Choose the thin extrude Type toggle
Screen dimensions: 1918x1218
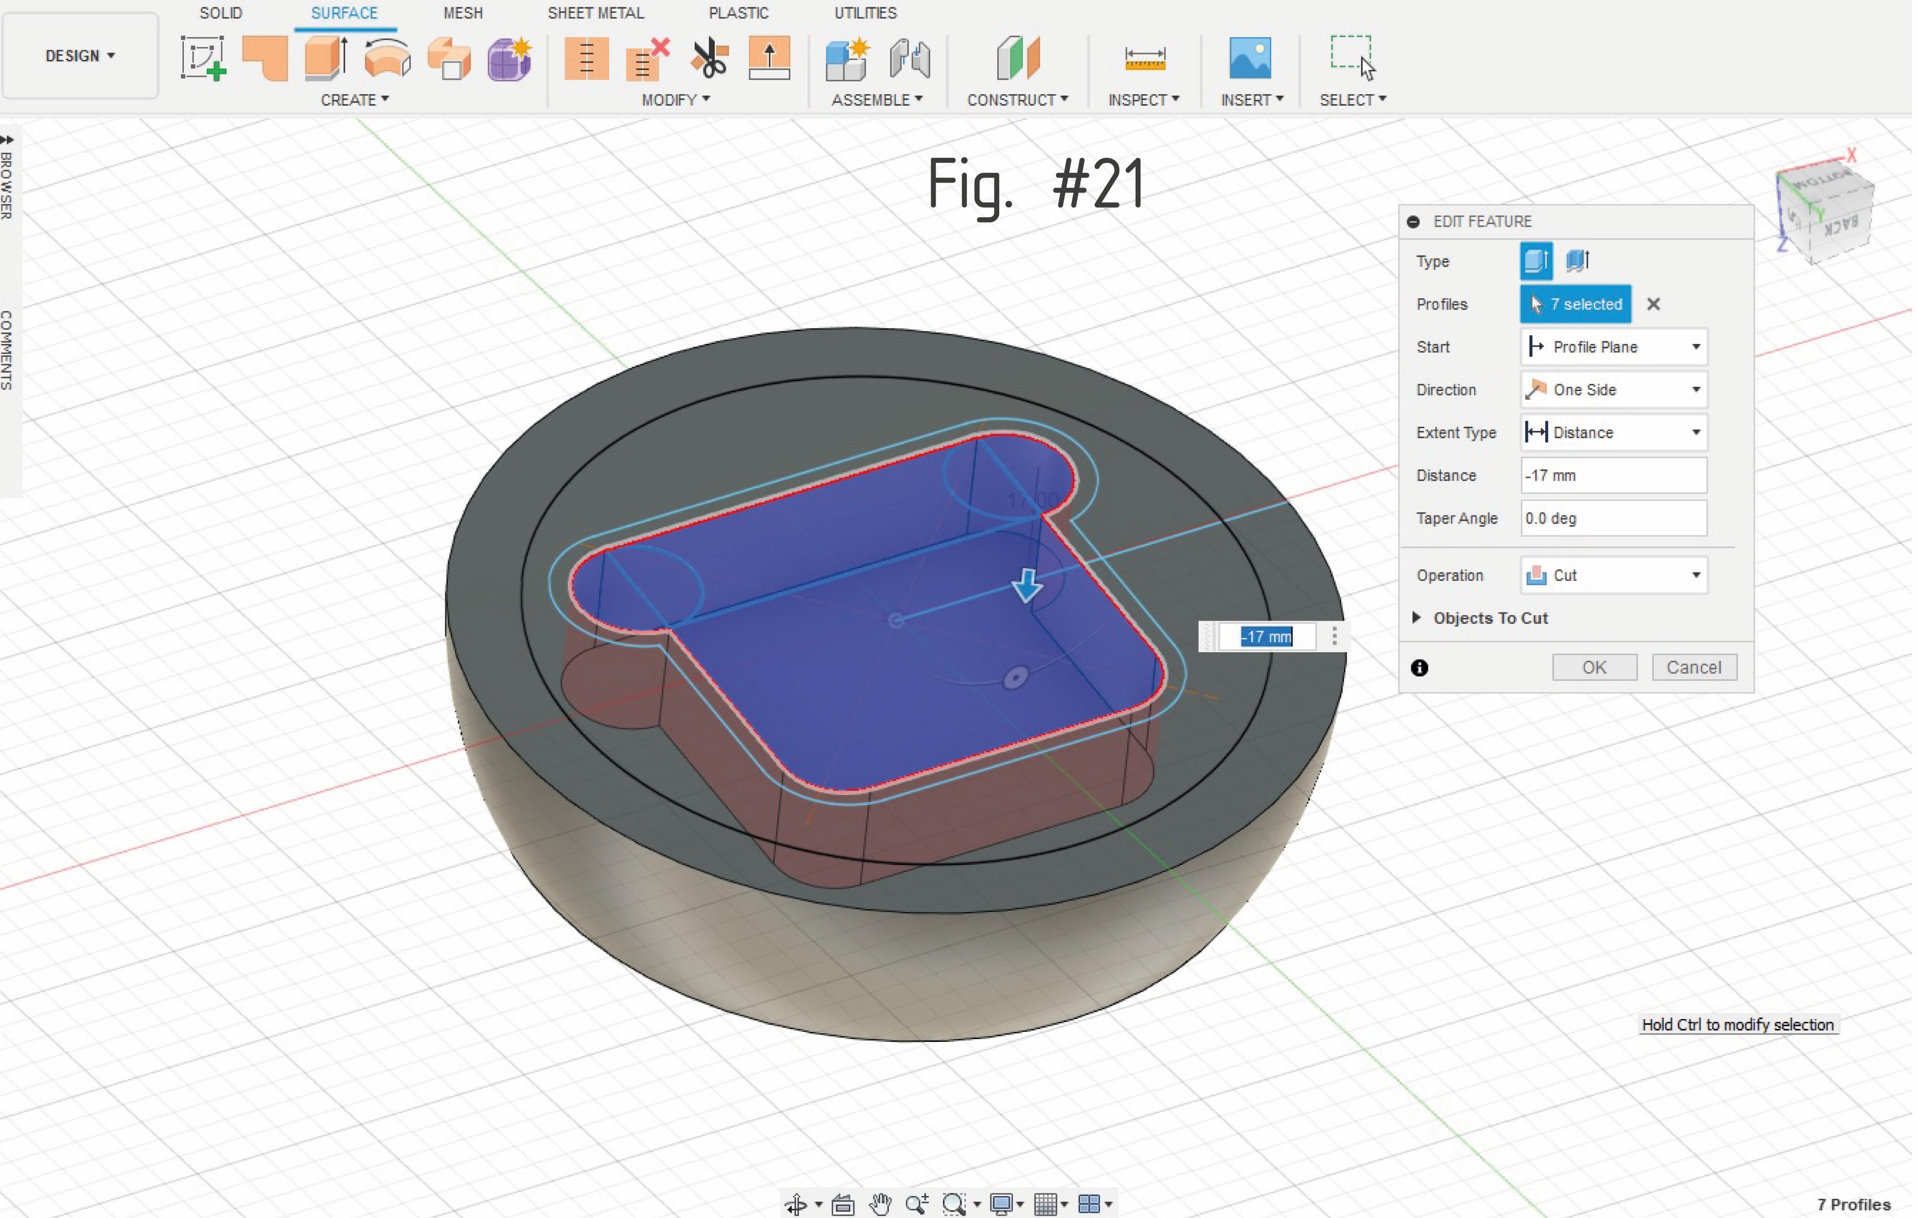[x=1577, y=261]
